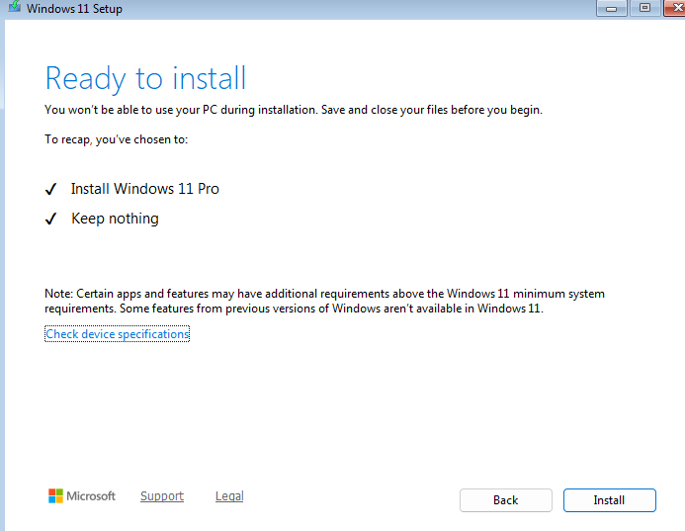The width and height of the screenshot is (685, 531).
Task: Click the 'Windows 11 Setup' window title text
Action: click(x=74, y=8)
